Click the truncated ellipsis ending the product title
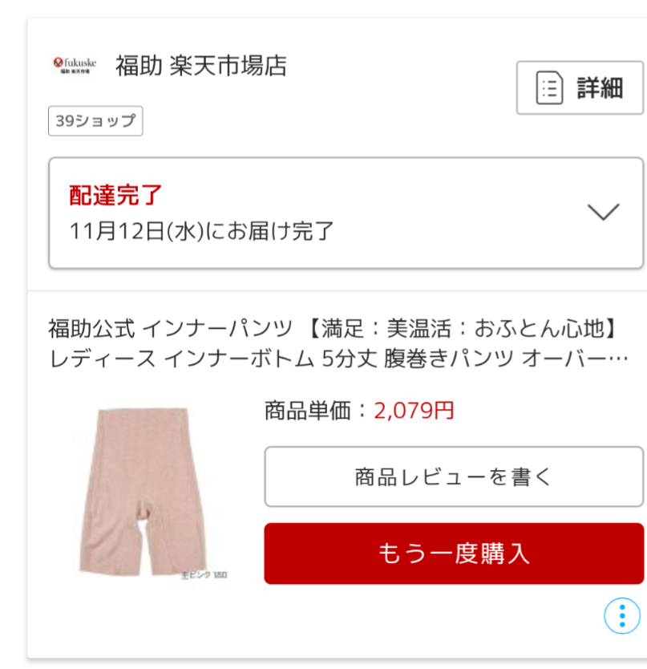 pyautogui.click(x=618, y=359)
